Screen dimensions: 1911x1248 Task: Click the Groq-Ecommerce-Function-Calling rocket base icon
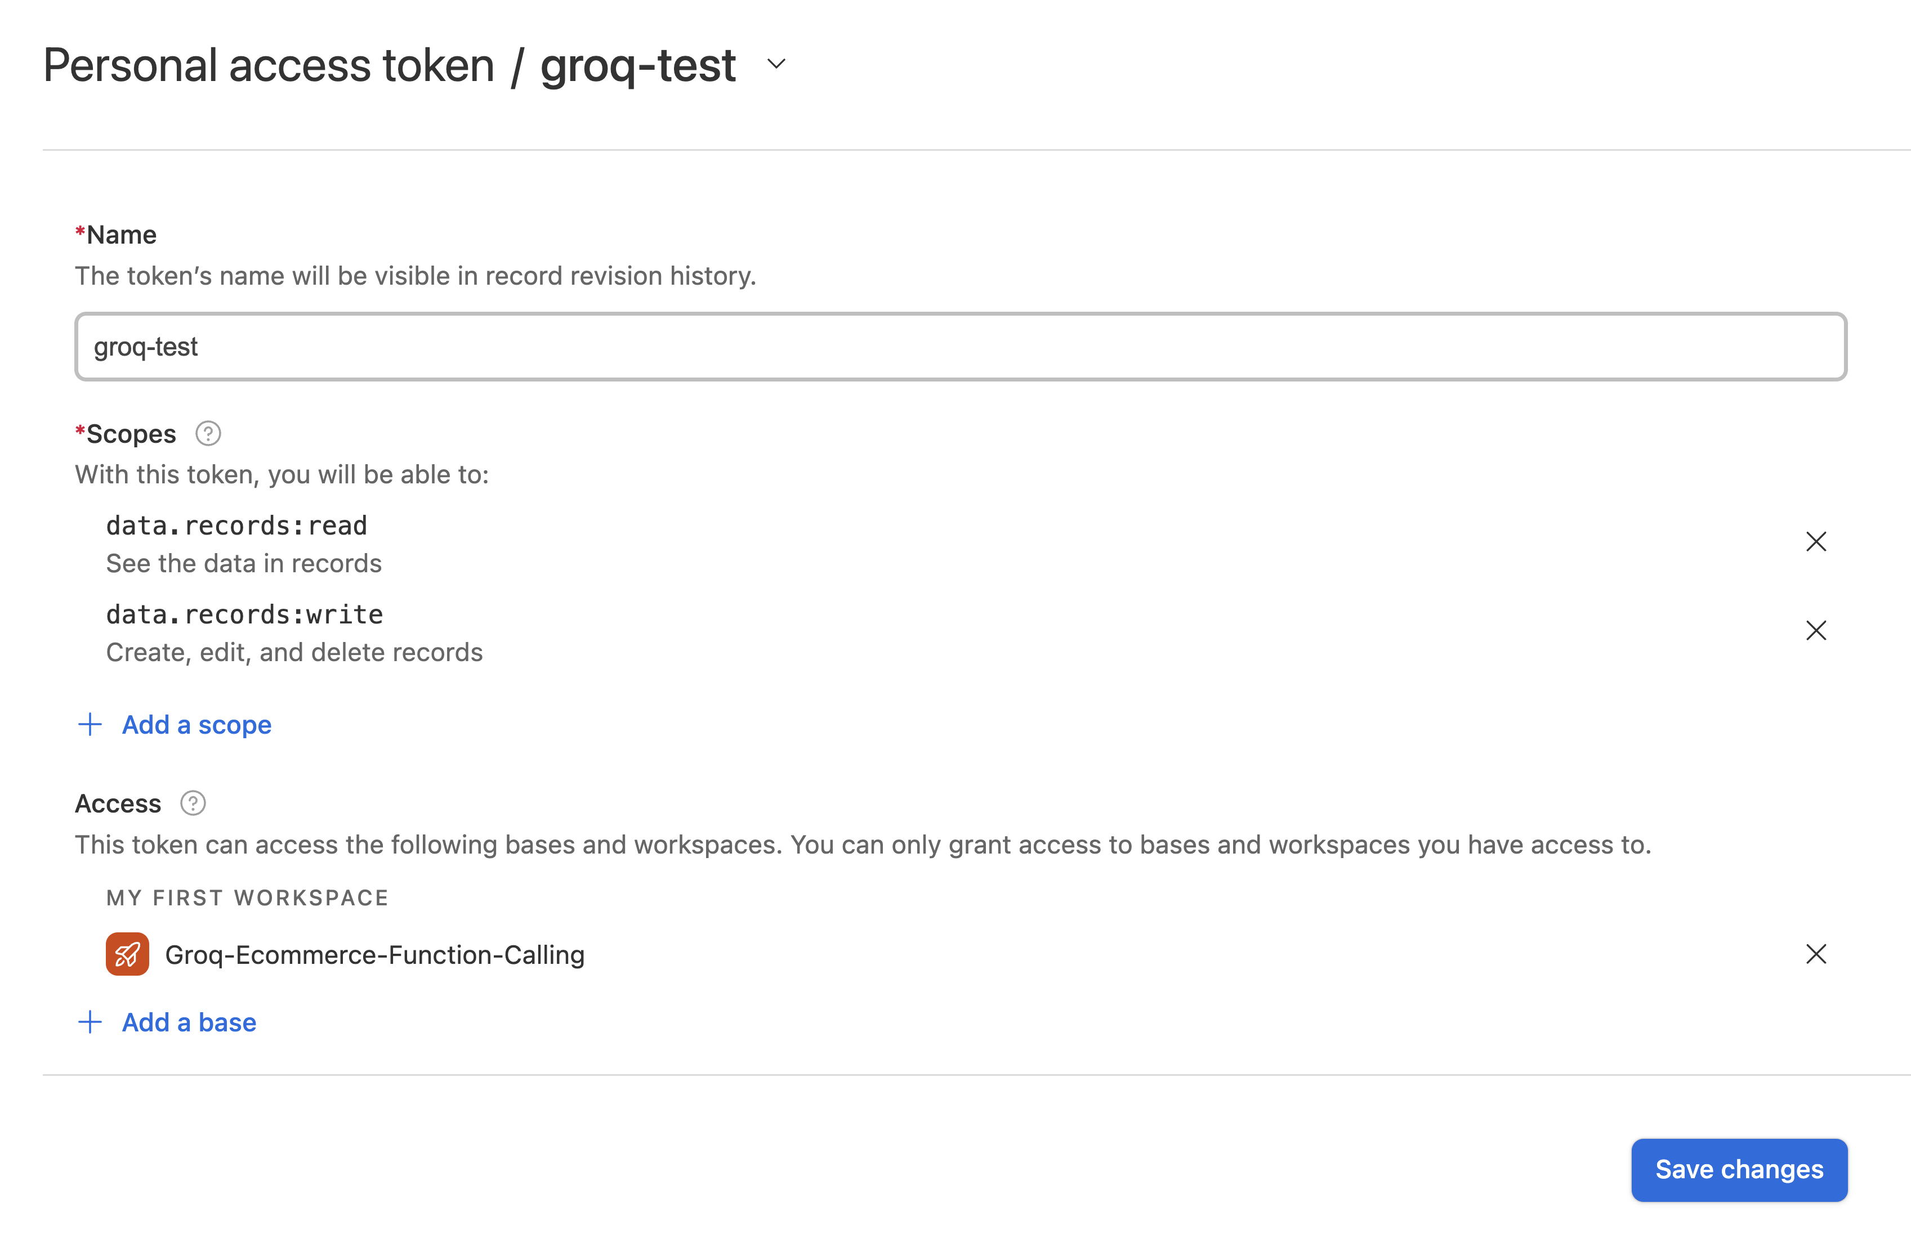click(x=126, y=954)
